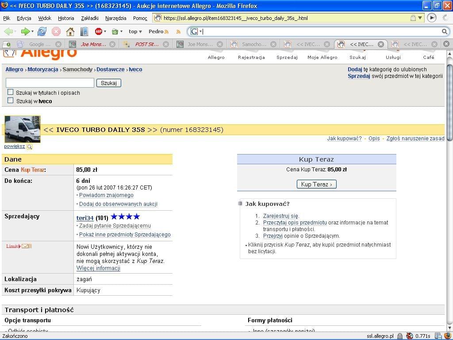Click the Adblock Plus ABP icon
Screen dimensions: 453x340
click(99, 31)
